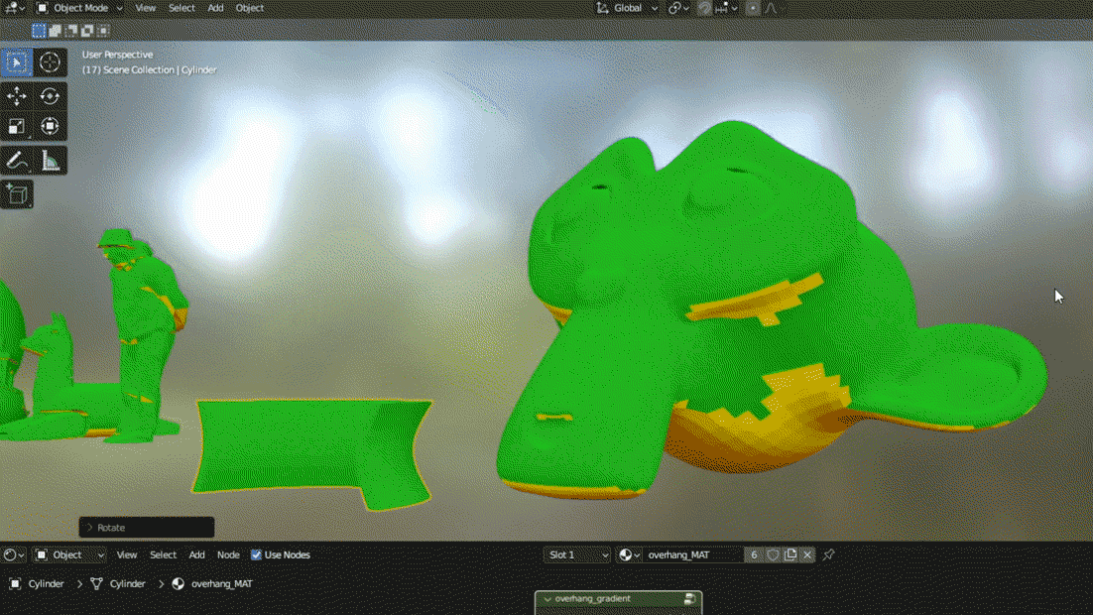Set selection mode to invert

click(87, 31)
